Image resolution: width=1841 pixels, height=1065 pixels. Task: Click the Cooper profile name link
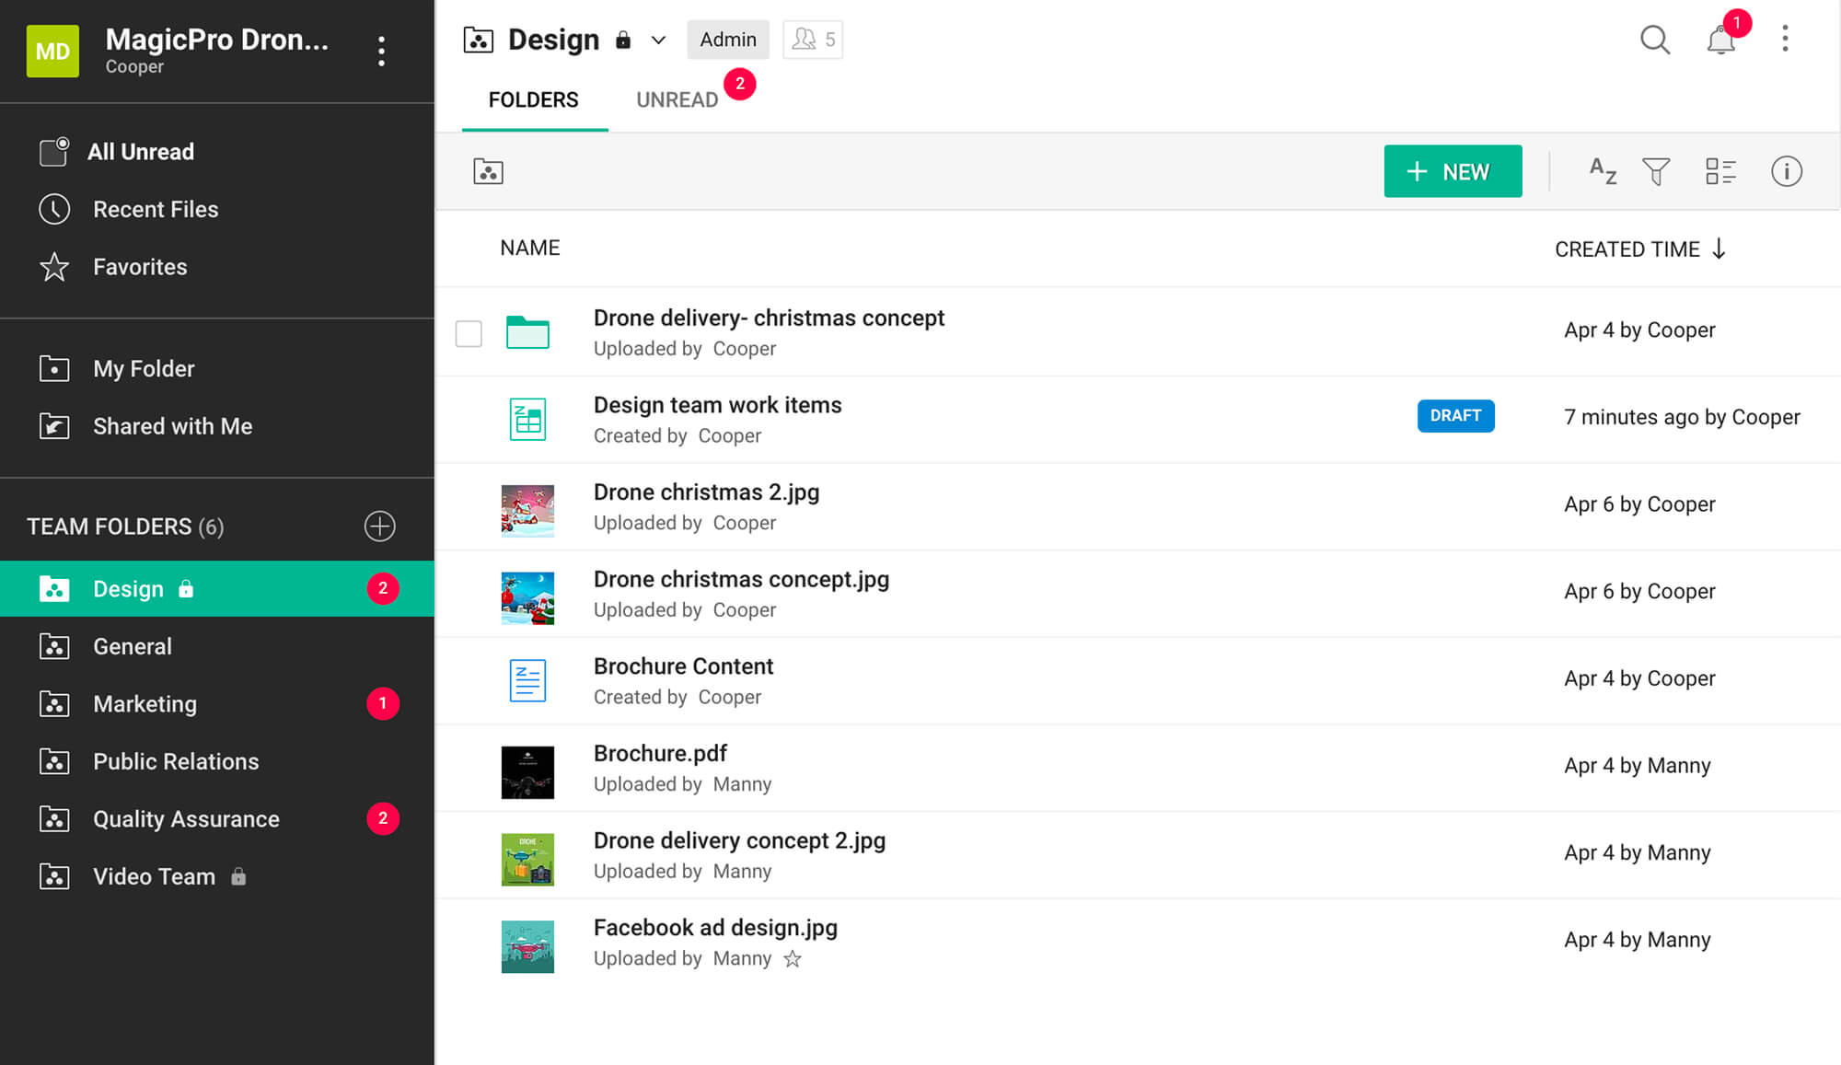134,66
